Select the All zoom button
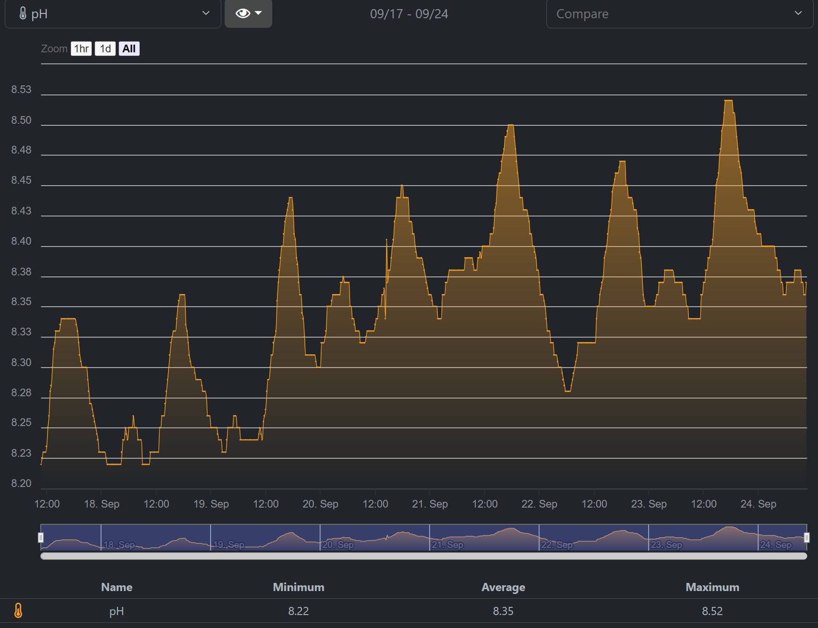818x628 pixels. (129, 49)
